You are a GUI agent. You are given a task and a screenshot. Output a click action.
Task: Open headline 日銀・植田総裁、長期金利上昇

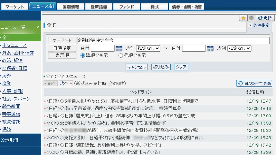104,145
